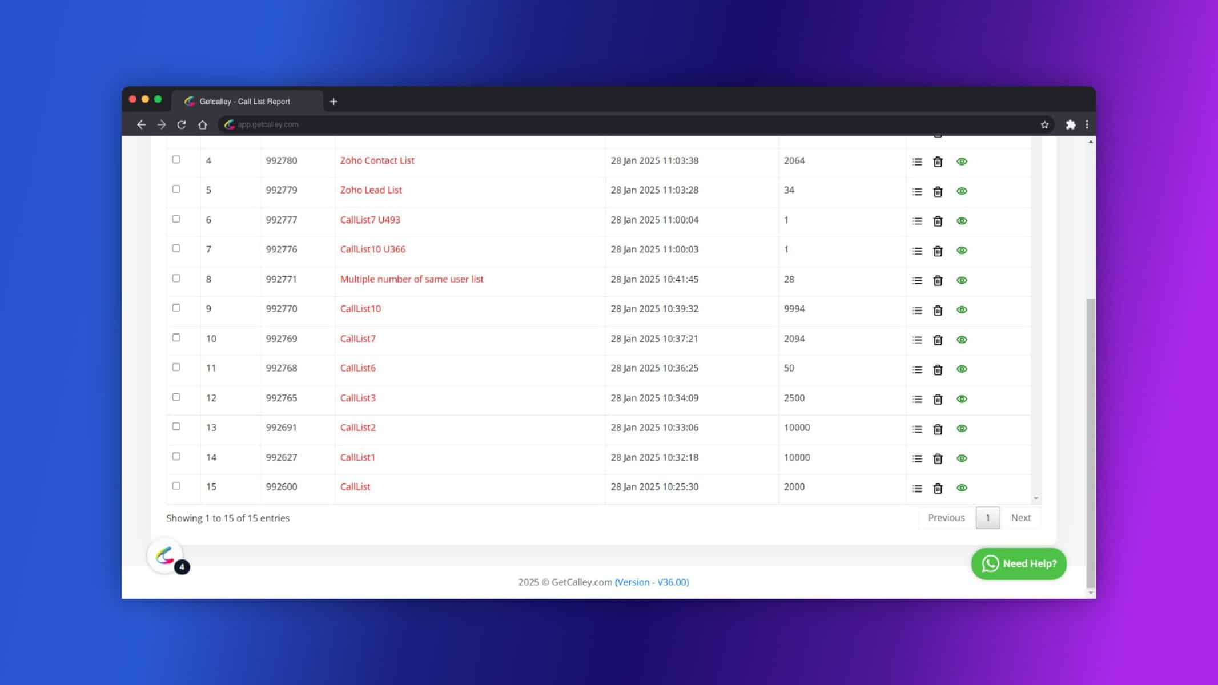Click the Next page button
Viewport: 1218px width, 685px height.
1022,518
